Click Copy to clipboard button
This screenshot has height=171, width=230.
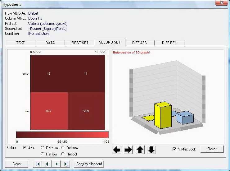89,164
